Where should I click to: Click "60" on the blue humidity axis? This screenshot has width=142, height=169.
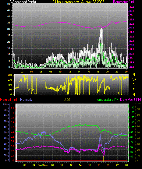coord(5,127)
